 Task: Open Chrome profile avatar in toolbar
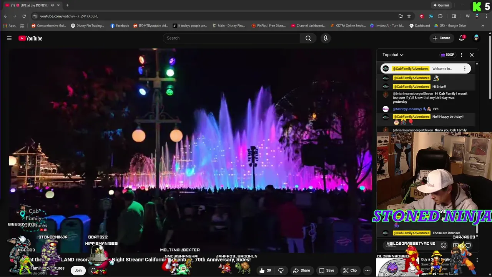477,16
